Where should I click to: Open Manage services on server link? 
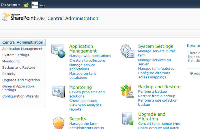[x=154, y=62]
